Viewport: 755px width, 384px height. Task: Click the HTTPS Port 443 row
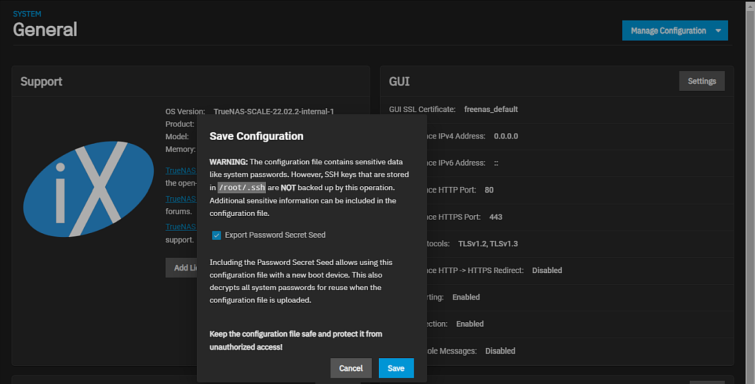496,217
